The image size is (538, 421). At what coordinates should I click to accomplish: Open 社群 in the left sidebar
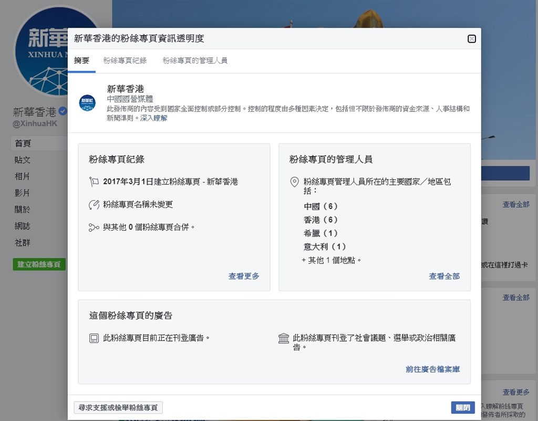(x=22, y=243)
